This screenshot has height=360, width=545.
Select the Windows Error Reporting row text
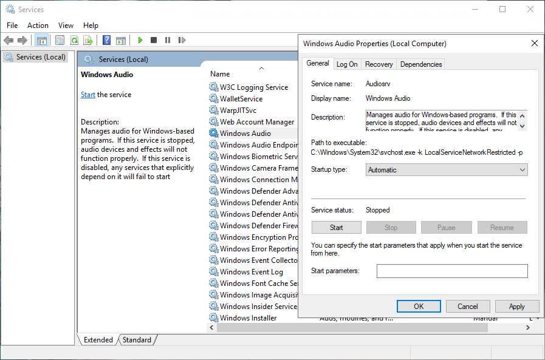259,248
